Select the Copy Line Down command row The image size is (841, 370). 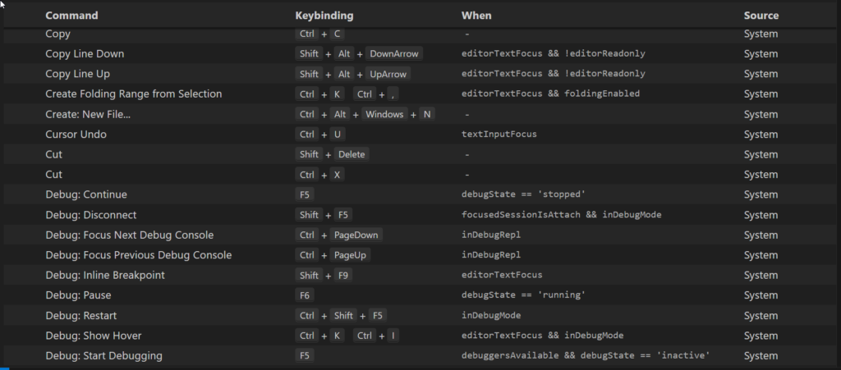(x=420, y=53)
